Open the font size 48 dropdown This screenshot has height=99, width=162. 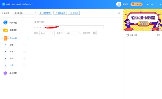coord(73,33)
